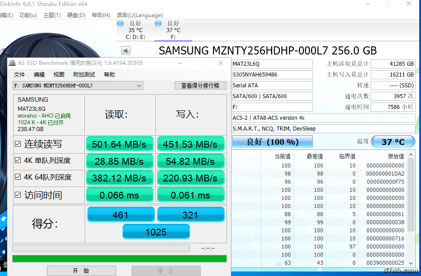Select the F: disk status icon
Screen dimensions: 421x276
[158, 23]
